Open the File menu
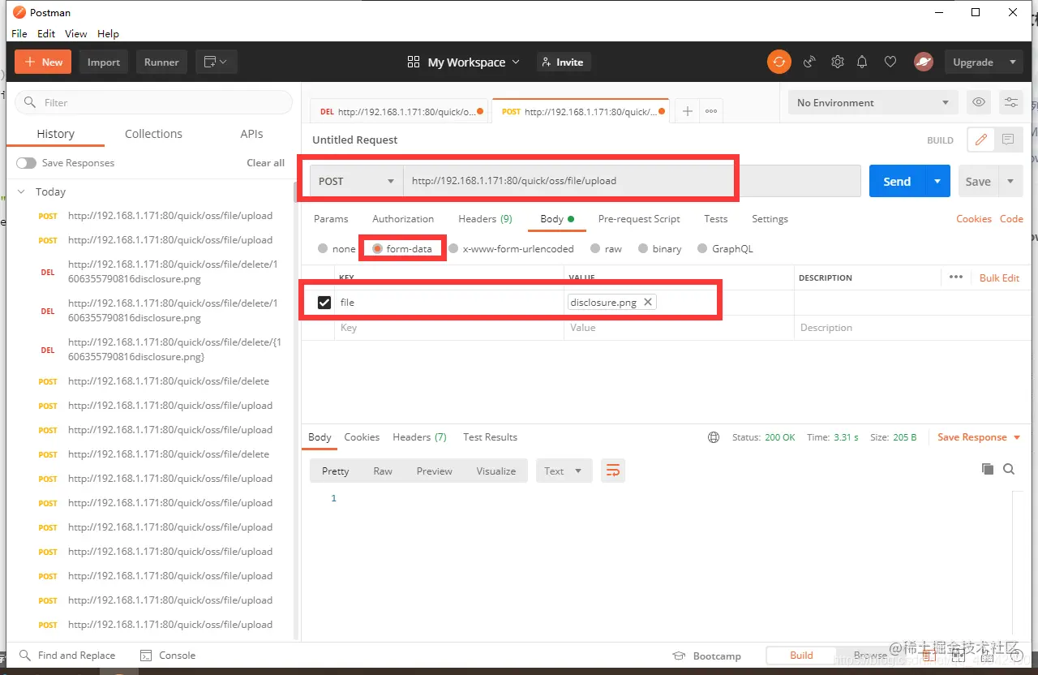This screenshot has height=675, width=1038. coord(19,33)
